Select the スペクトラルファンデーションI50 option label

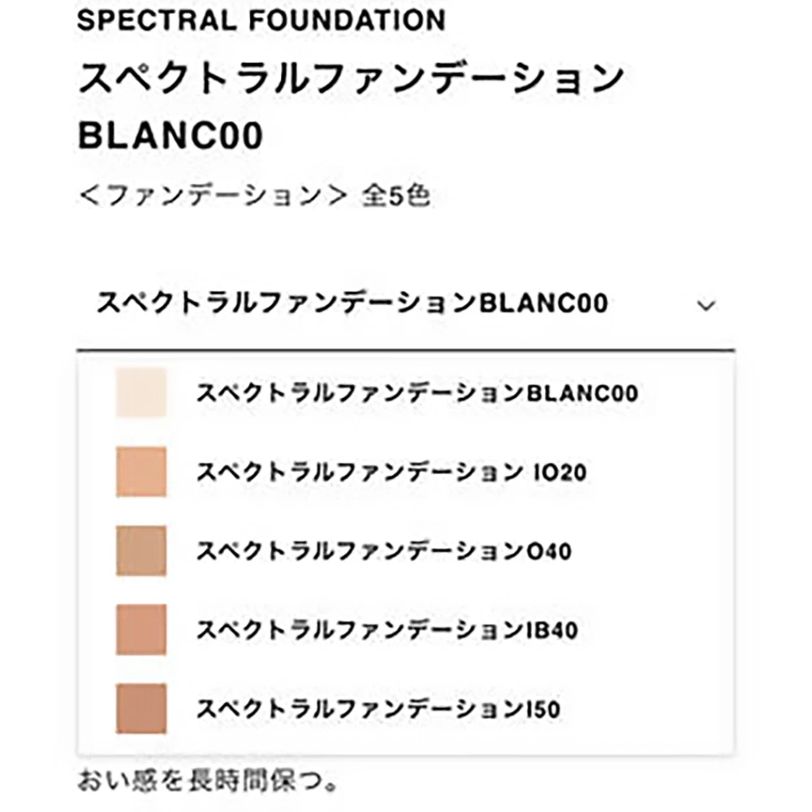point(378,709)
